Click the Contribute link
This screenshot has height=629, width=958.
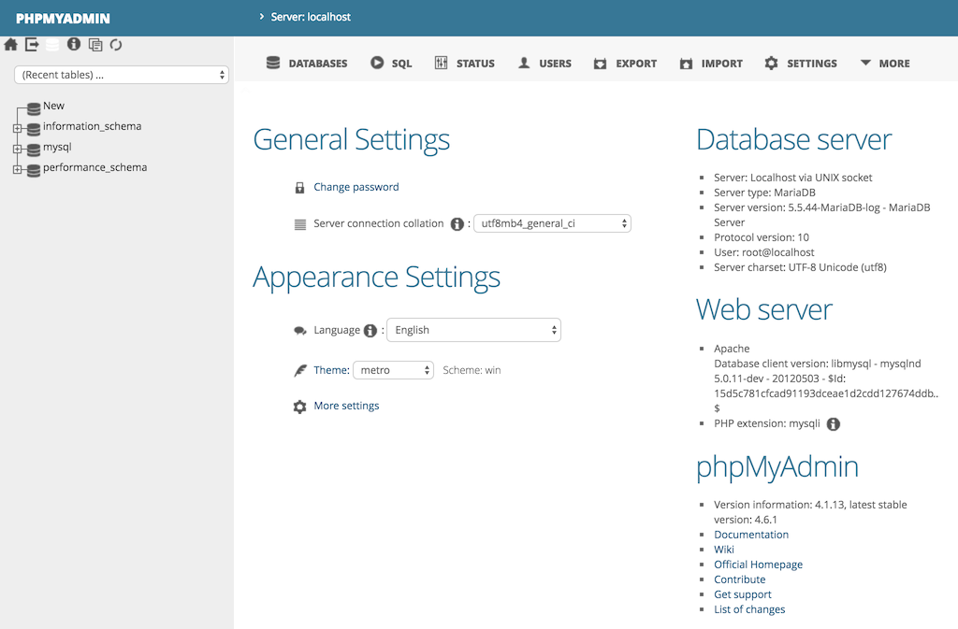(739, 579)
